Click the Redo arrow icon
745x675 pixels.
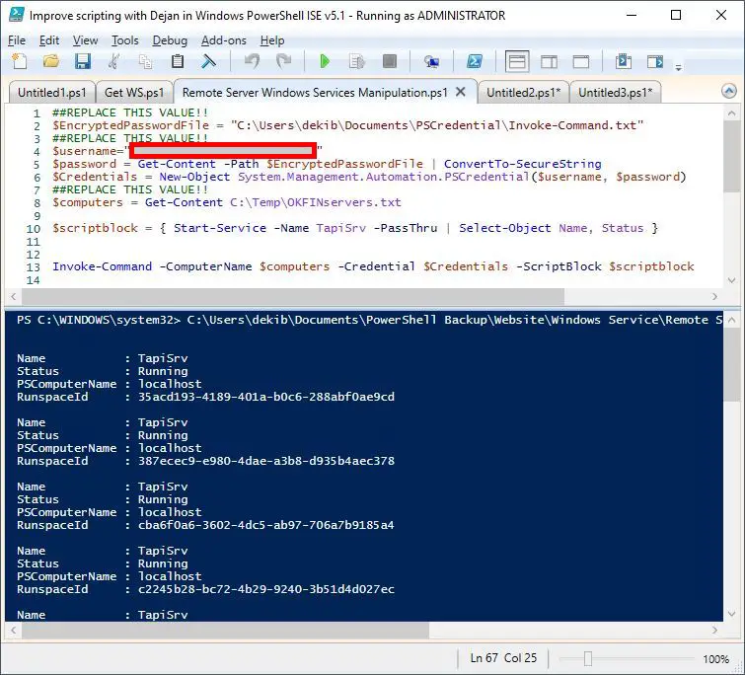click(283, 62)
